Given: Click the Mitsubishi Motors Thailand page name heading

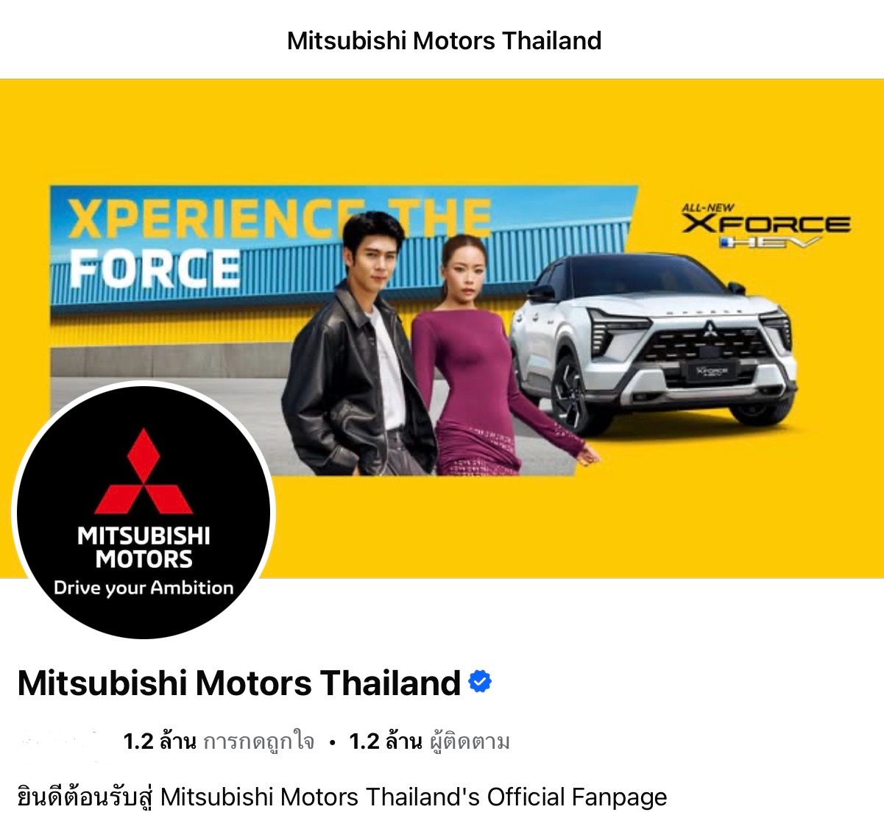Looking at the screenshot, I should point(238,683).
